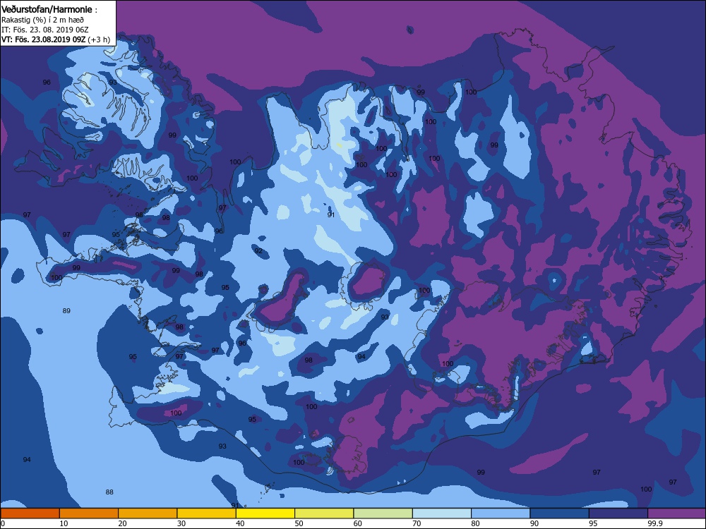
Task: Click the light green 60–70 legend swatch
Action: 383,513
